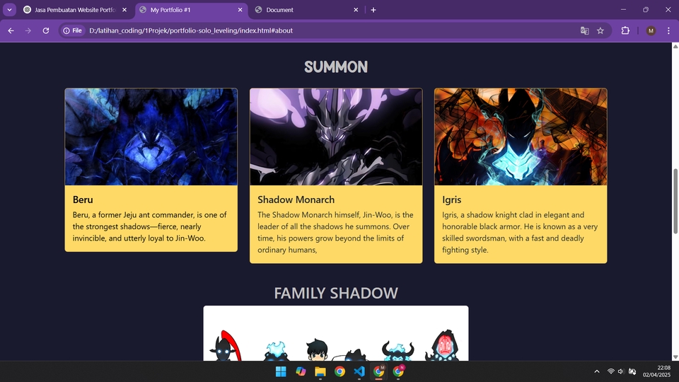This screenshot has height=382, width=679.
Task: Click the profile avatar M icon
Action: tap(651, 30)
